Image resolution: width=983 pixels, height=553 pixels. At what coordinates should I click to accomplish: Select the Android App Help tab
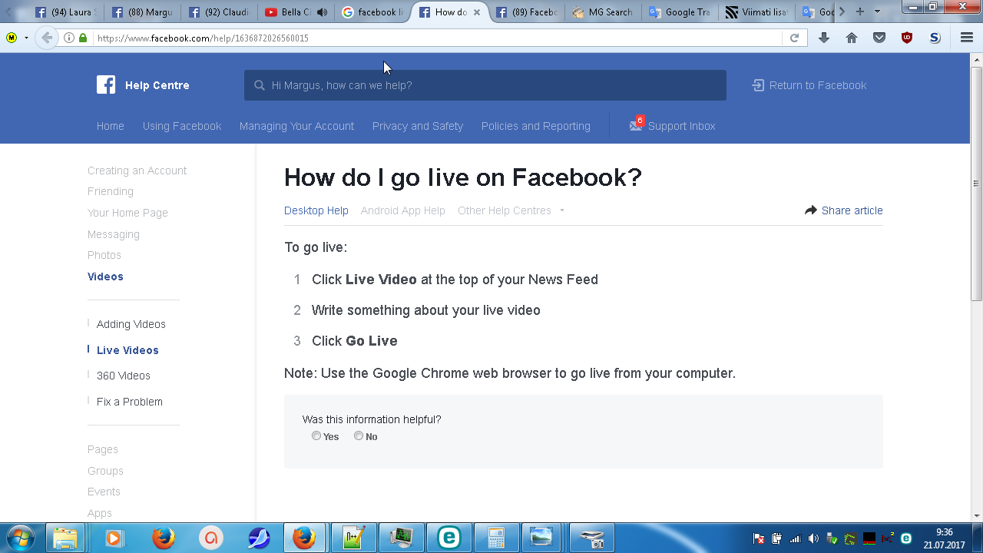tap(403, 210)
